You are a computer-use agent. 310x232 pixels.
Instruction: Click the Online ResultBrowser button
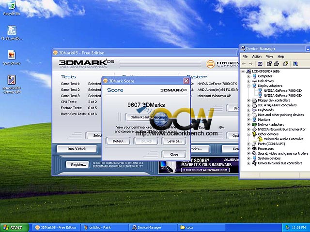point(147,117)
